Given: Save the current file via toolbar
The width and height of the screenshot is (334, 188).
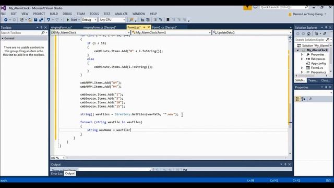Looking at the screenshot, I should point(35,20).
